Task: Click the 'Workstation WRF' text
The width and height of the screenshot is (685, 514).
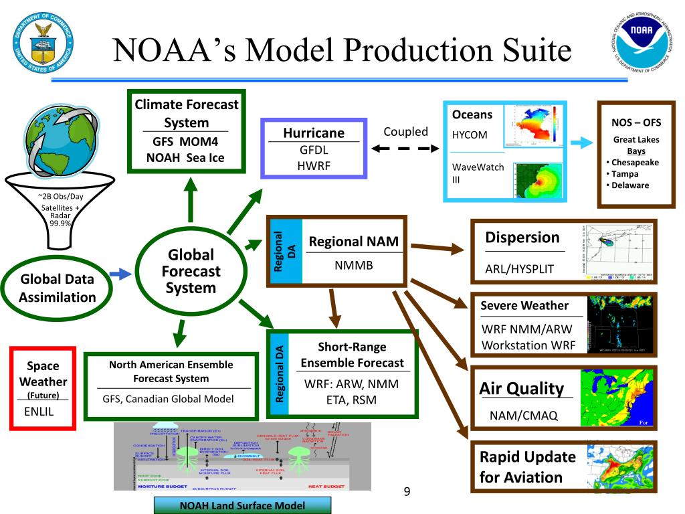Action: [528, 345]
